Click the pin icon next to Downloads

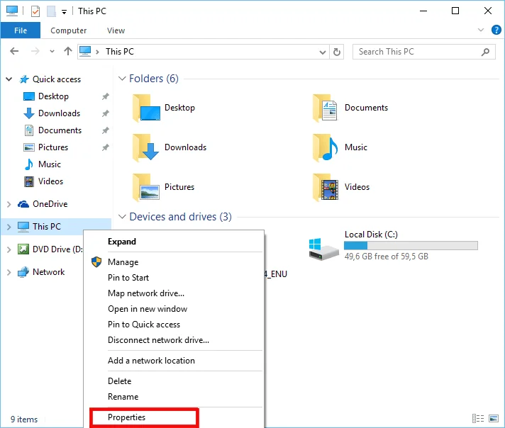click(x=105, y=113)
